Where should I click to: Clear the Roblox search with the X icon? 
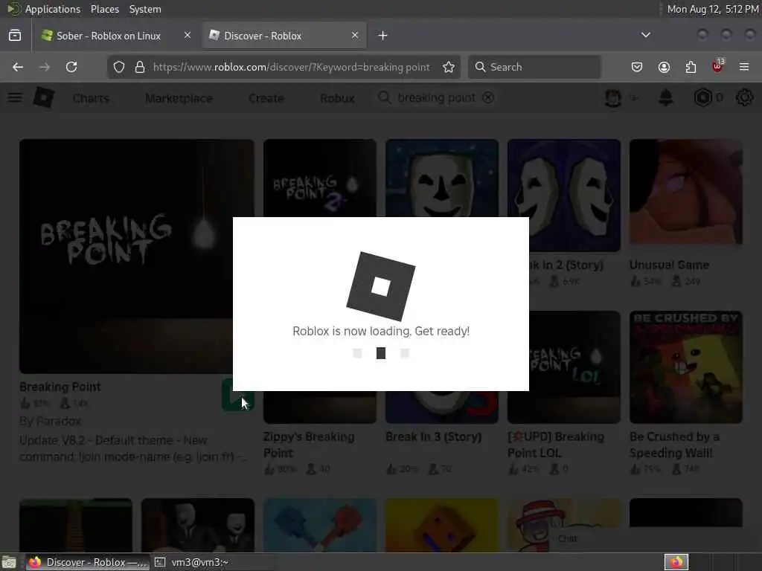pos(488,97)
